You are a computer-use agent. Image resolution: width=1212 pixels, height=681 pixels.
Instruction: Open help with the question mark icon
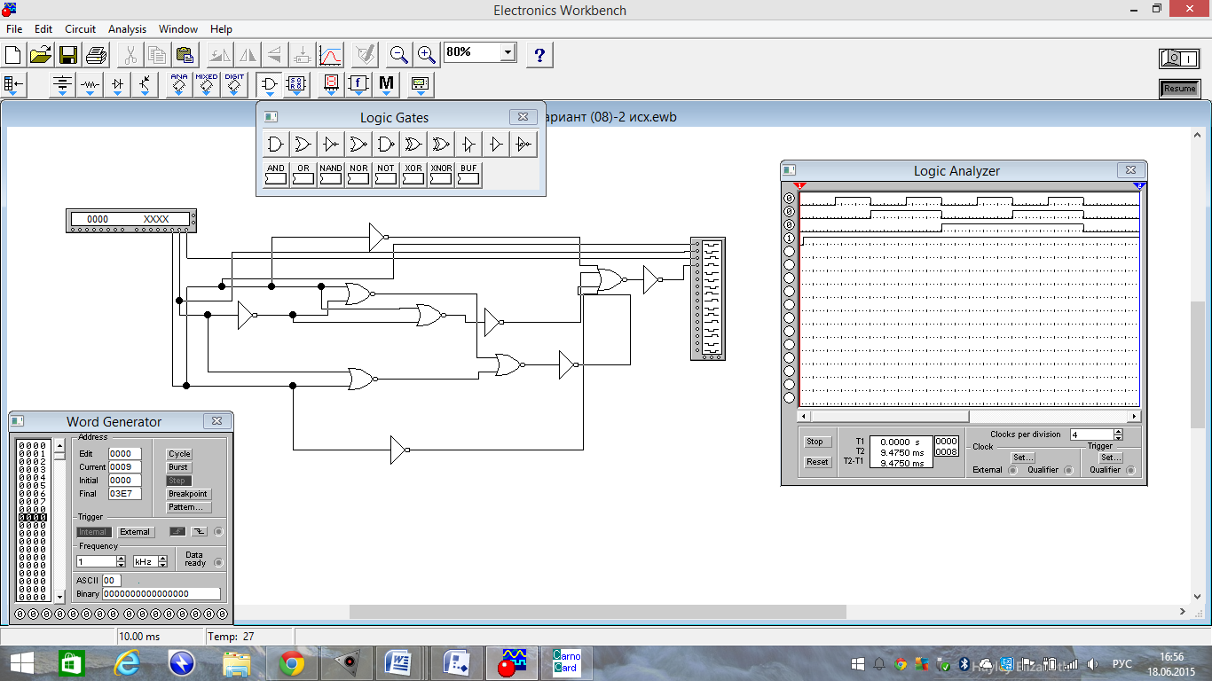(x=539, y=55)
